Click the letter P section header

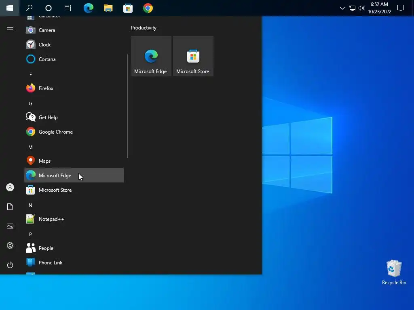coord(31,235)
